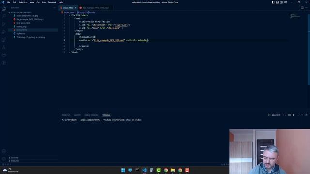Click the index.html breadcrumb item
The width and height of the screenshot is (310, 174).
[68, 12]
